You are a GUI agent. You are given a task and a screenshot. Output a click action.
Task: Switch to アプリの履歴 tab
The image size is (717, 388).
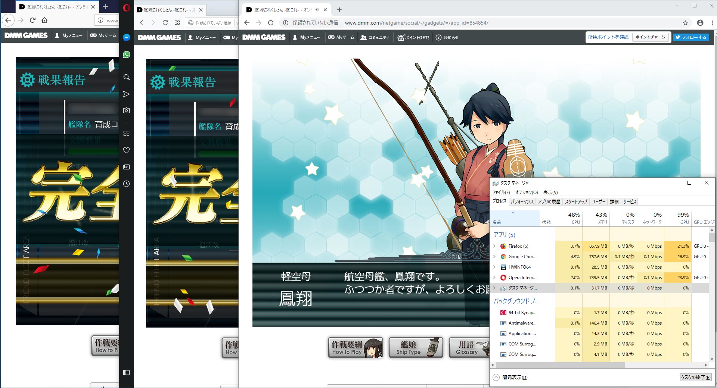(x=549, y=201)
